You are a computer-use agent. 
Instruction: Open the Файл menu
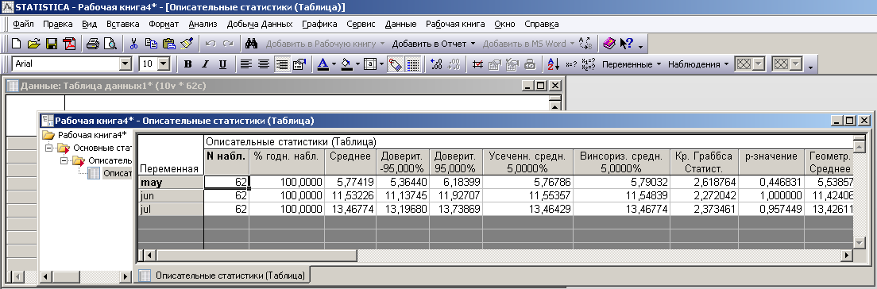[x=24, y=24]
